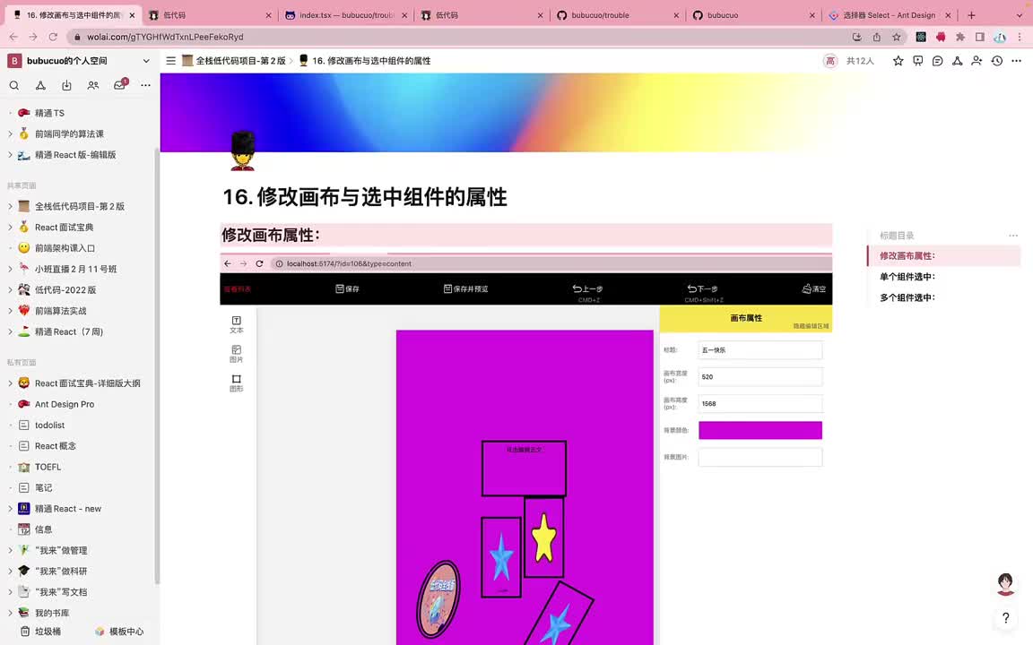The image size is (1033, 645).
Task: Open the page comments icon in header
Action: point(937,61)
